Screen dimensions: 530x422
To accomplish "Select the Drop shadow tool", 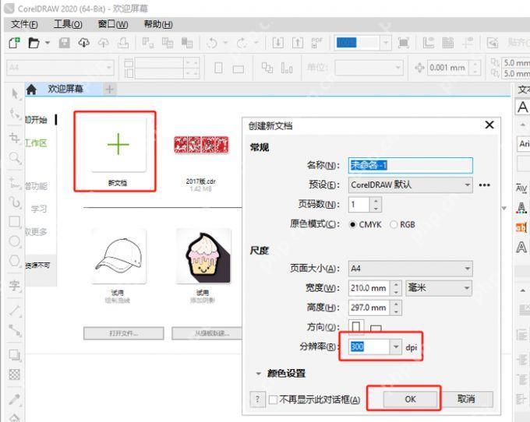I will 15,355.
